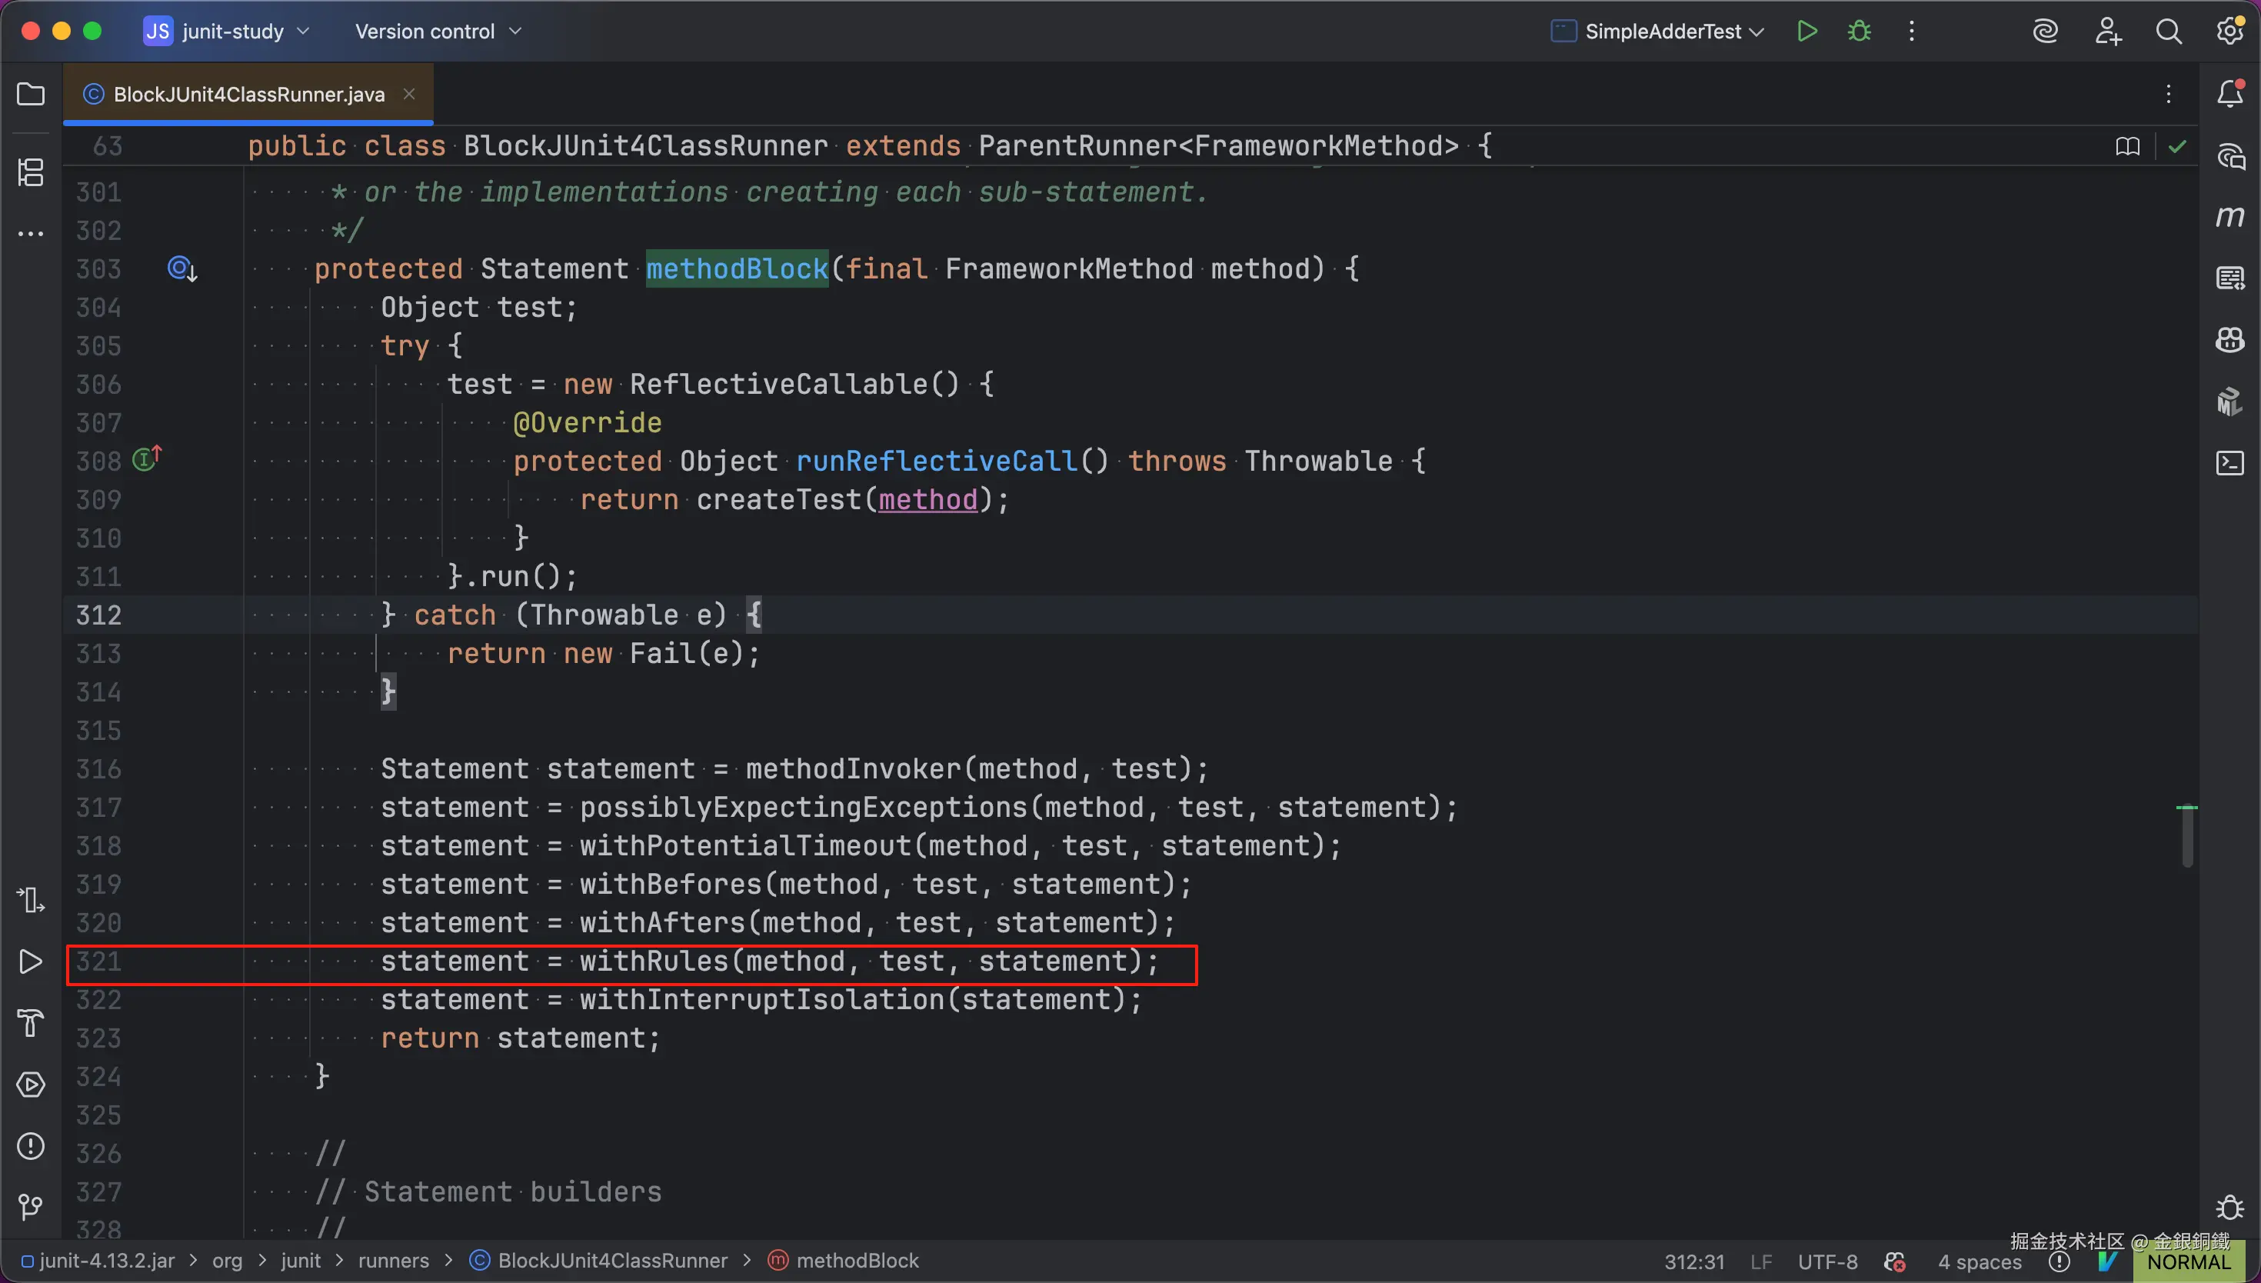Toggle Reader Mode book icon

(x=2127, y=146)
